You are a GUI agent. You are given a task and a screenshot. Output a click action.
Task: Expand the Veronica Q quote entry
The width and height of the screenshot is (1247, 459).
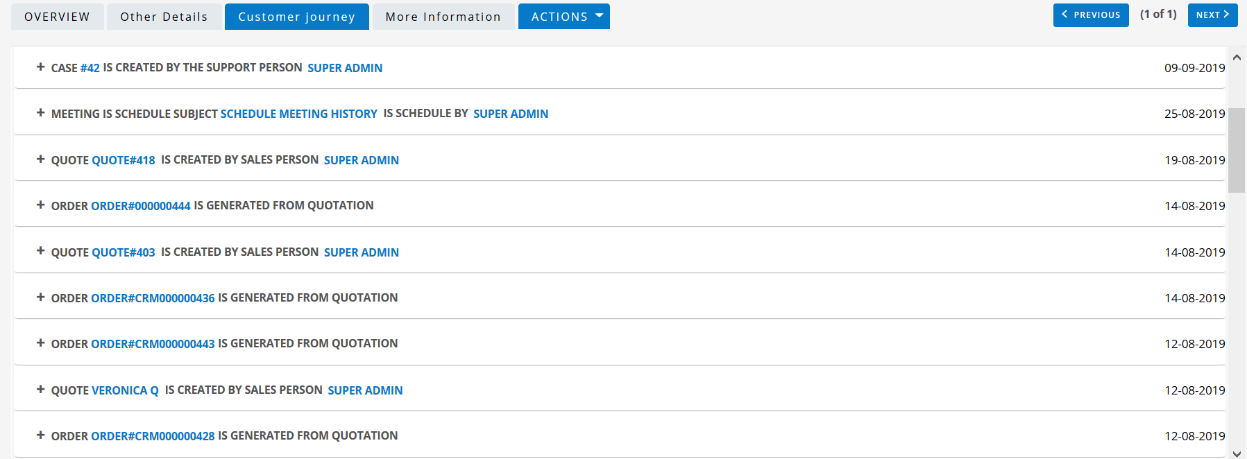(41, 390)
